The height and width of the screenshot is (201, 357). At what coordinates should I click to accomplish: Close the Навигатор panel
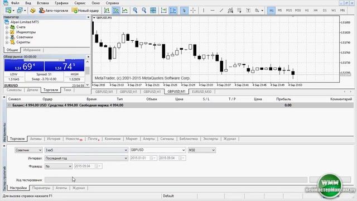(x=88, y=17)
